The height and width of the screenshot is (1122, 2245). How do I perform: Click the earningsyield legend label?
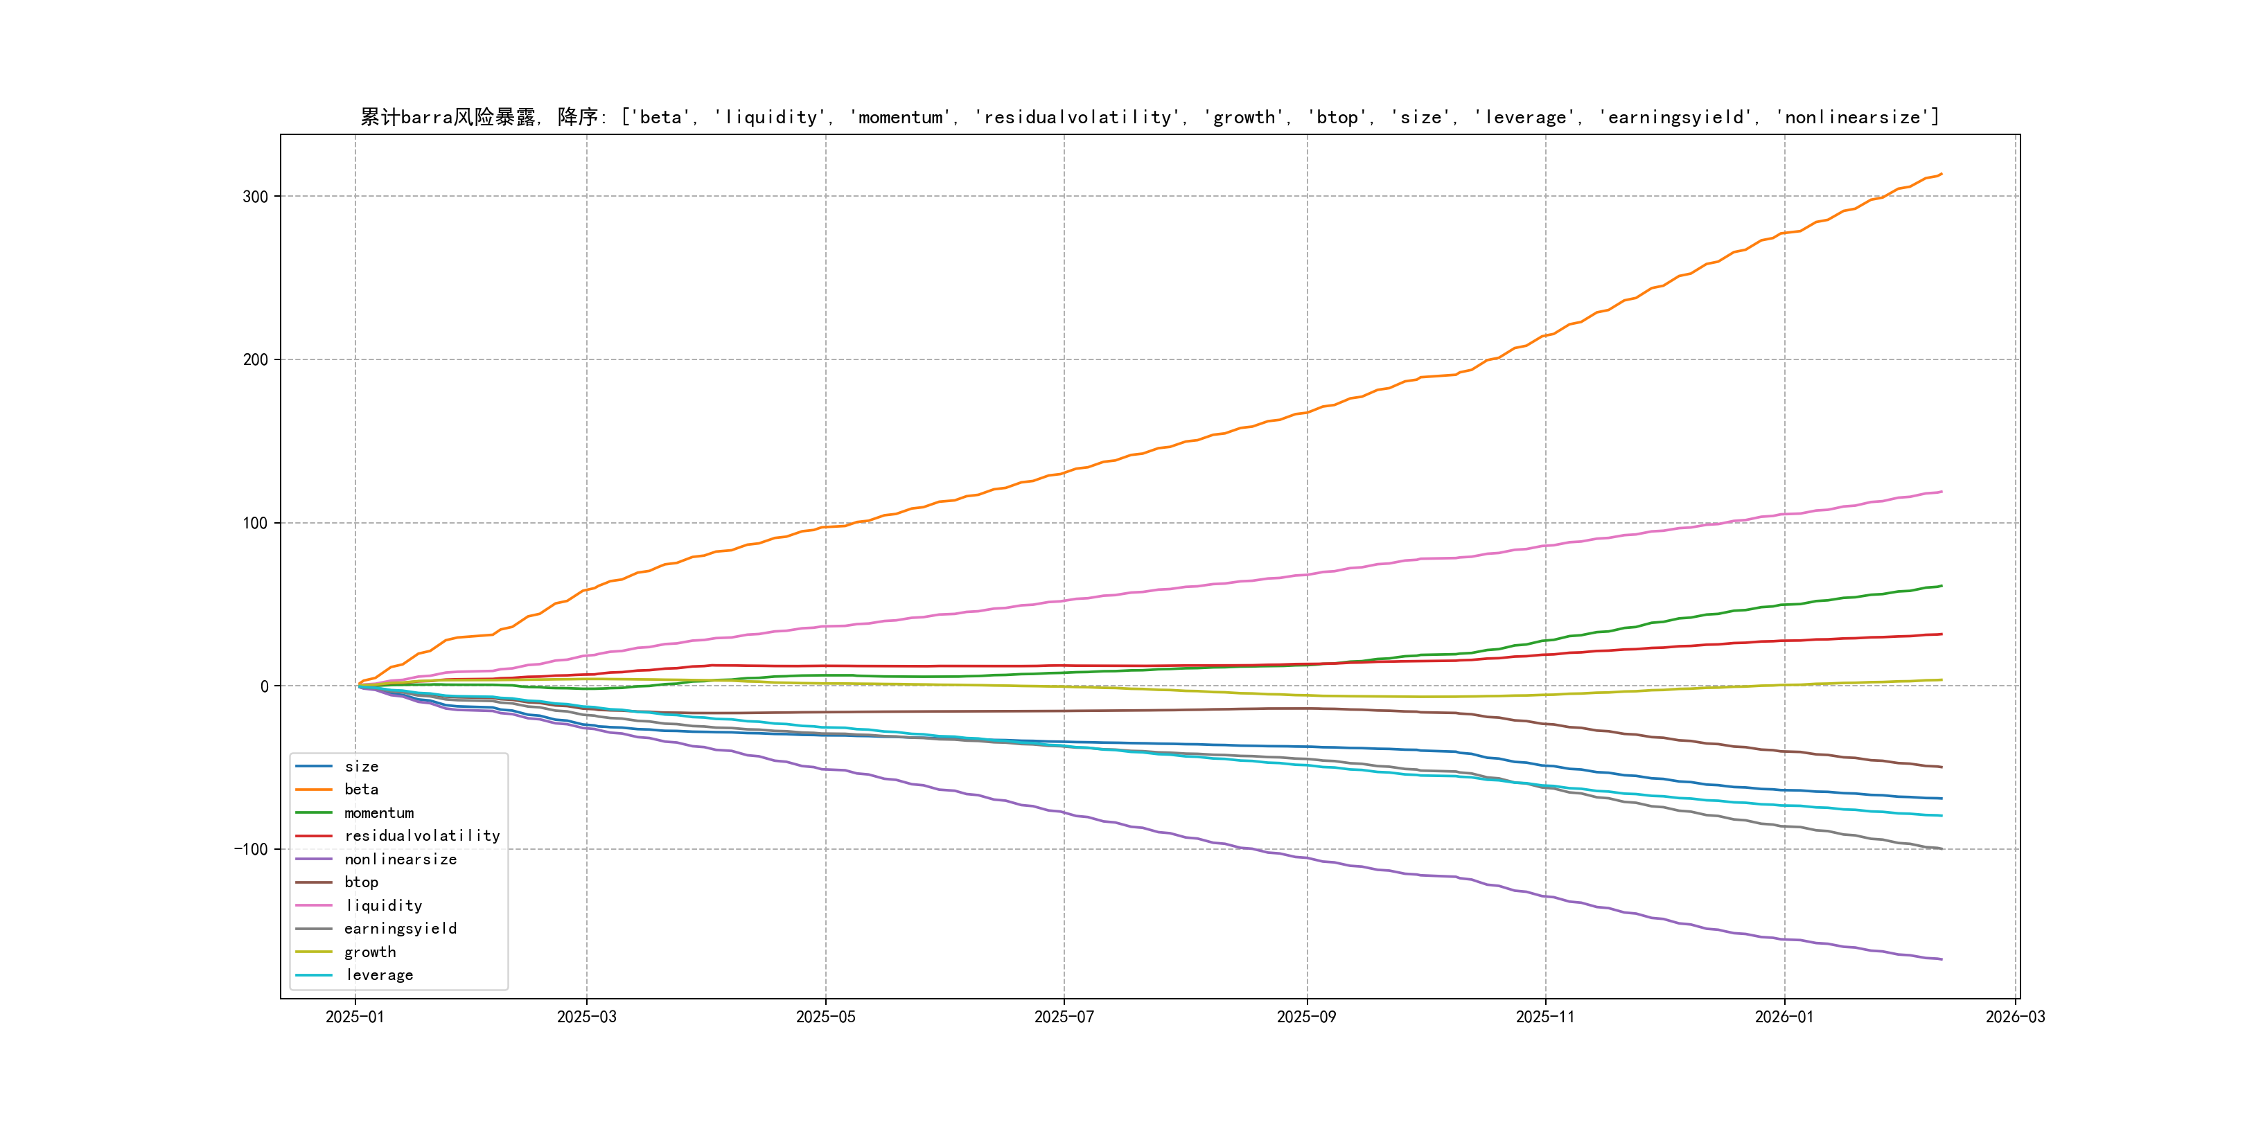tap(400, 929)
